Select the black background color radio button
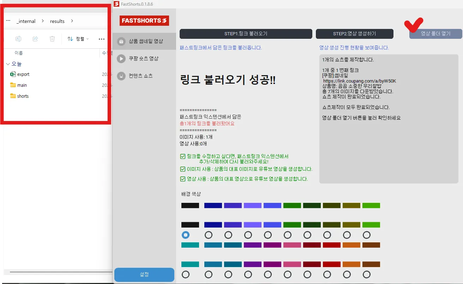 pyautogui.click(x=186, y=235)
